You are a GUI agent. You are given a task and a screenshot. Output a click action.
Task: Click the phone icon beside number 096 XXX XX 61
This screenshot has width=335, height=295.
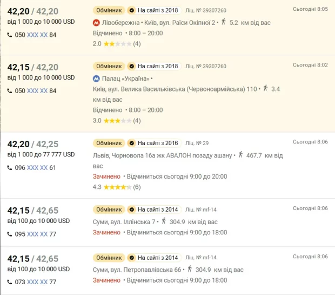click(x=10, y=168)
